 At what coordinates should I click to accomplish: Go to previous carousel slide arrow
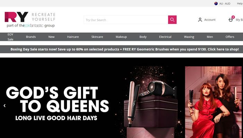click(x=5, y=106)
